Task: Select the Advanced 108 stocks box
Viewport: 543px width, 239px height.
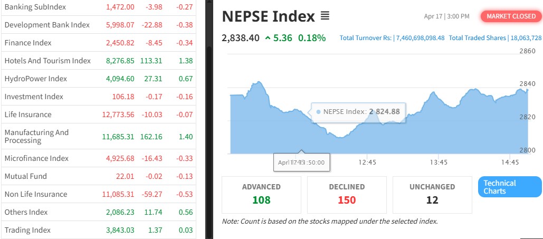Action: (x=261, y=194)
